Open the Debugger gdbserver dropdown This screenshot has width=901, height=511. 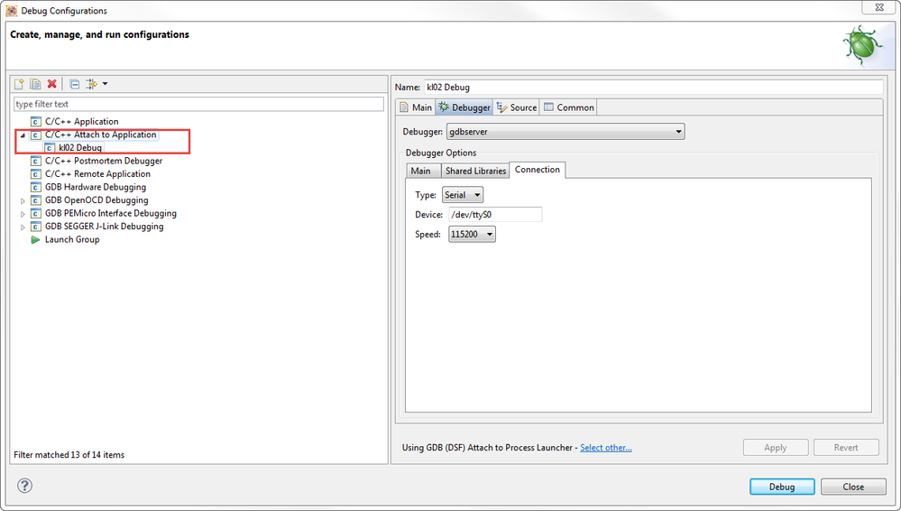[x=565, y=132]
